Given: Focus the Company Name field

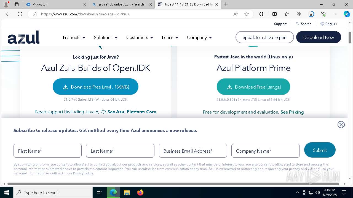Looking at the screenshot, I should click(266, 151).
